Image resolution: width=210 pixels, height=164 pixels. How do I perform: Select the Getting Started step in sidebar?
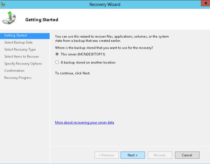pos(25,36)
